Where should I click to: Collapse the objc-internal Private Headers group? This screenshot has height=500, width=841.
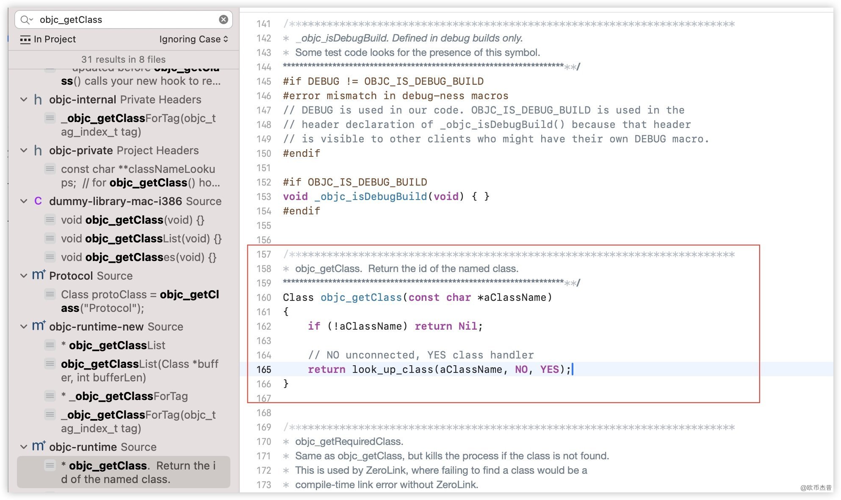[24, 100]
